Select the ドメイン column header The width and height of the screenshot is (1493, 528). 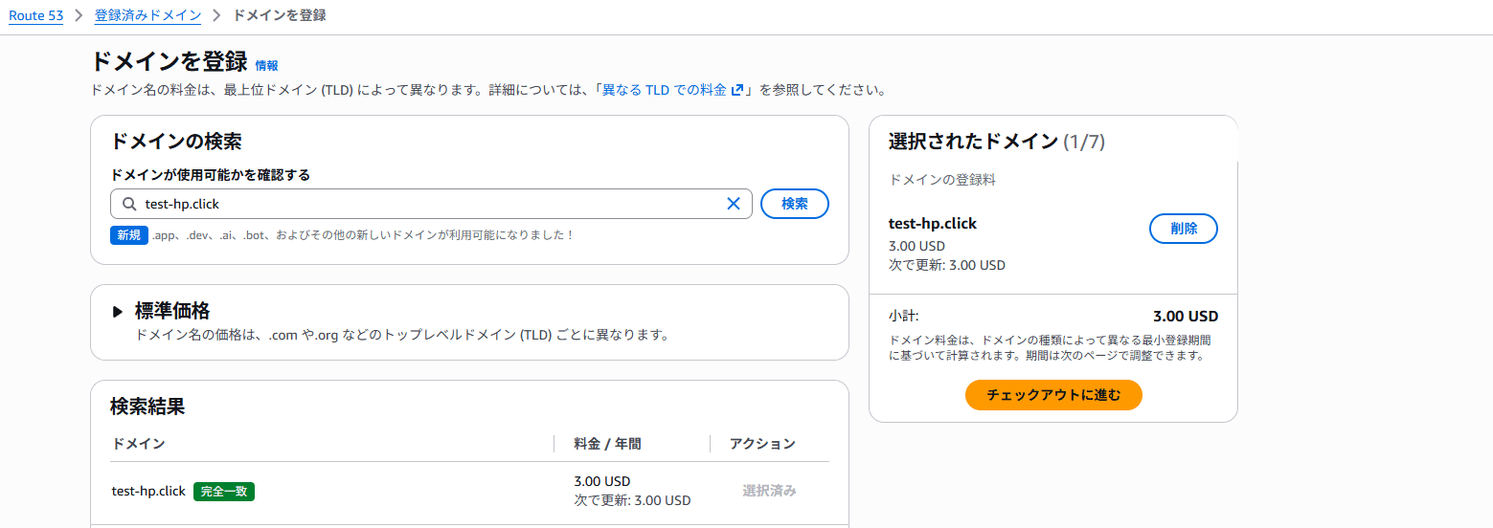pos(139,444)
